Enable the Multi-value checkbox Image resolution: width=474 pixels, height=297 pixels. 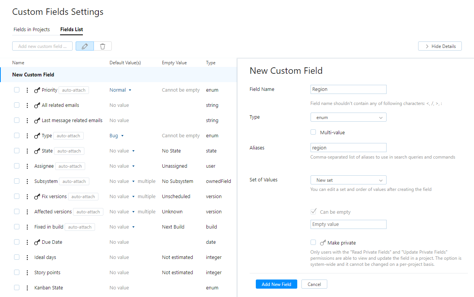coord(313,132)
